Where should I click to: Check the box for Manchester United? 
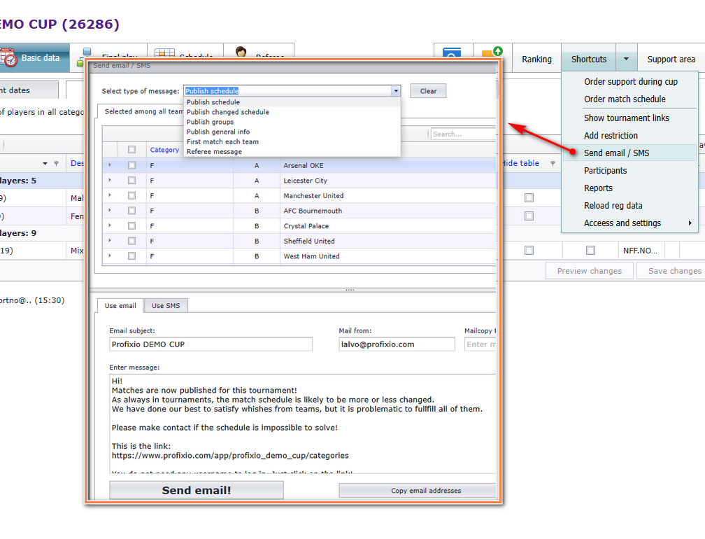click(131, 196)
